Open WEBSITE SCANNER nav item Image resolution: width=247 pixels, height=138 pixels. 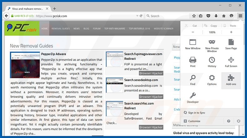point(163,29)
